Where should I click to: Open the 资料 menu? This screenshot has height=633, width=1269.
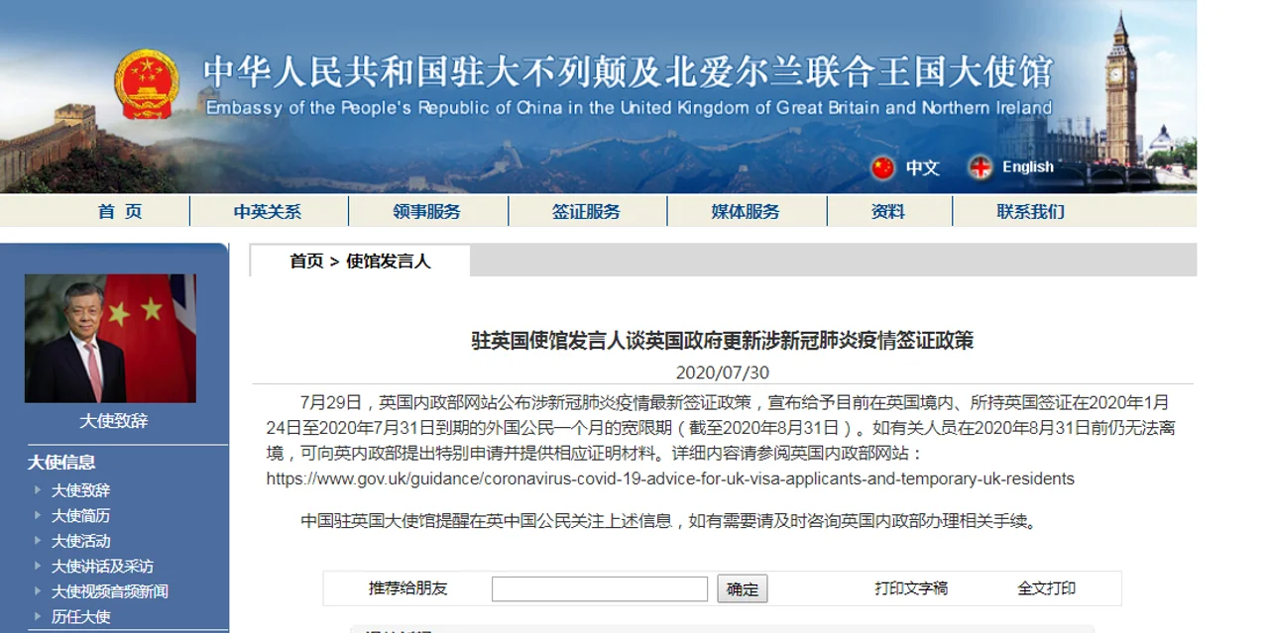coord(887,211)
